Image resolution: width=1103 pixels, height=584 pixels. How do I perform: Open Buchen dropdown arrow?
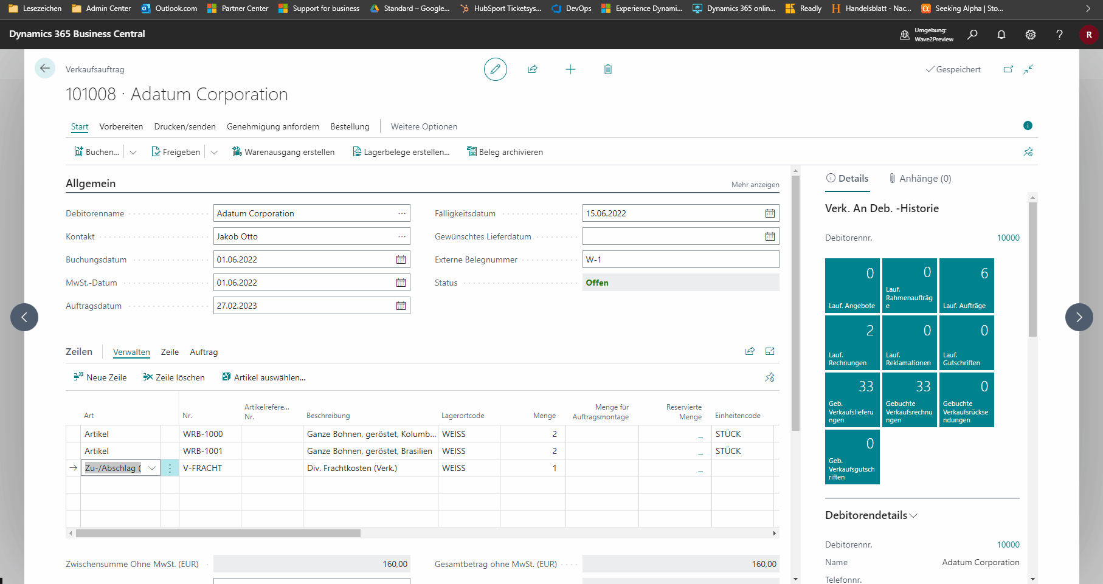(133, 153)
